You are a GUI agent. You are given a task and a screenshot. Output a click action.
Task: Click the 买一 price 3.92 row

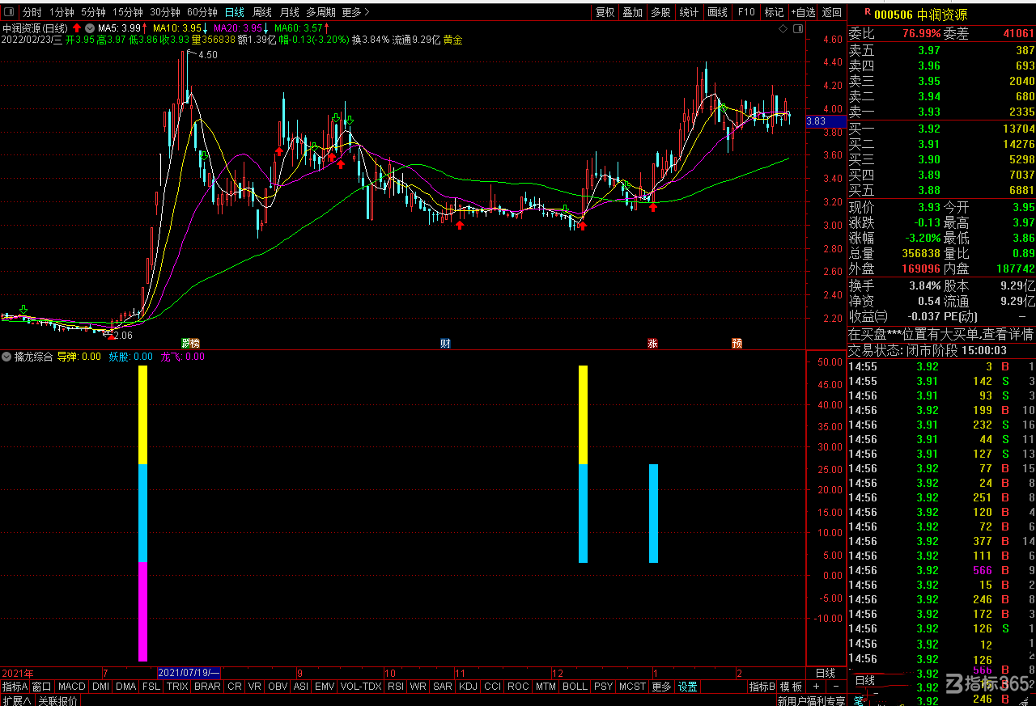pos(941,128)
